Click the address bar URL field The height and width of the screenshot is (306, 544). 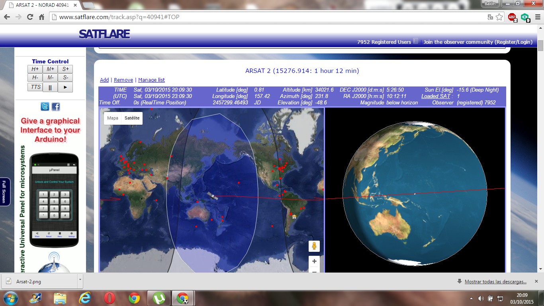pos(271,17)
